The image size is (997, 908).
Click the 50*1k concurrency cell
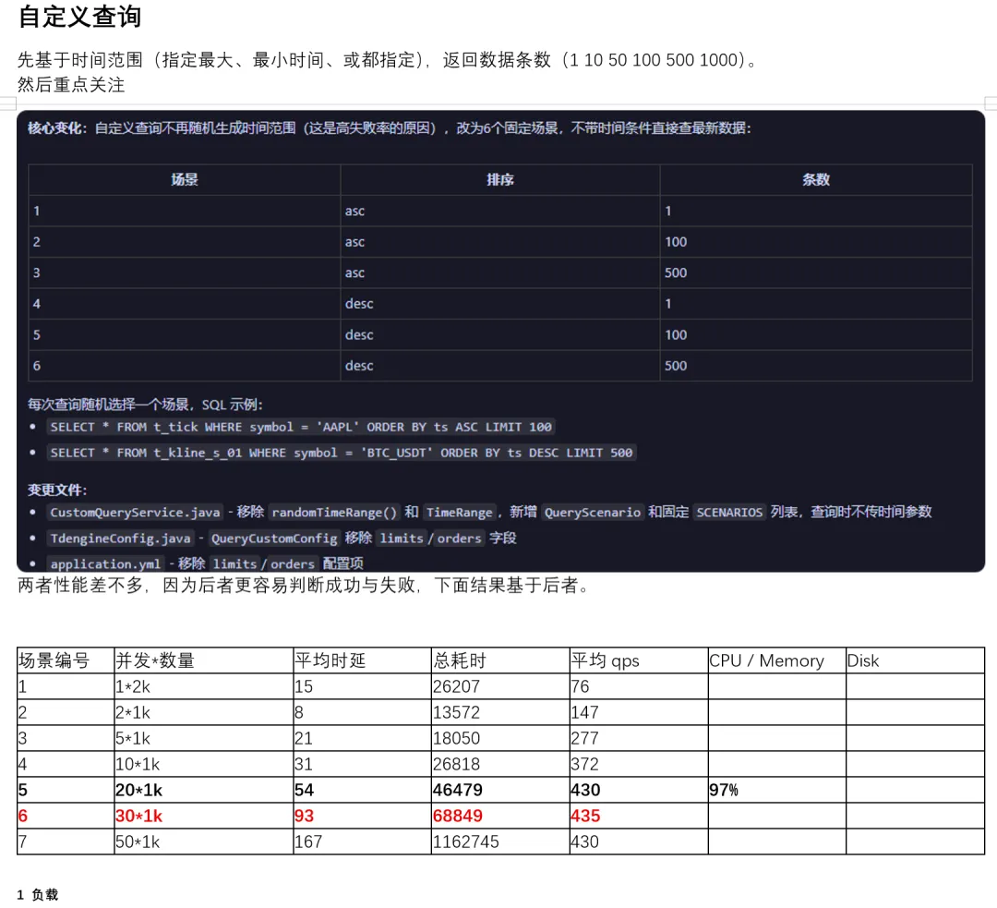click(203, 841)
